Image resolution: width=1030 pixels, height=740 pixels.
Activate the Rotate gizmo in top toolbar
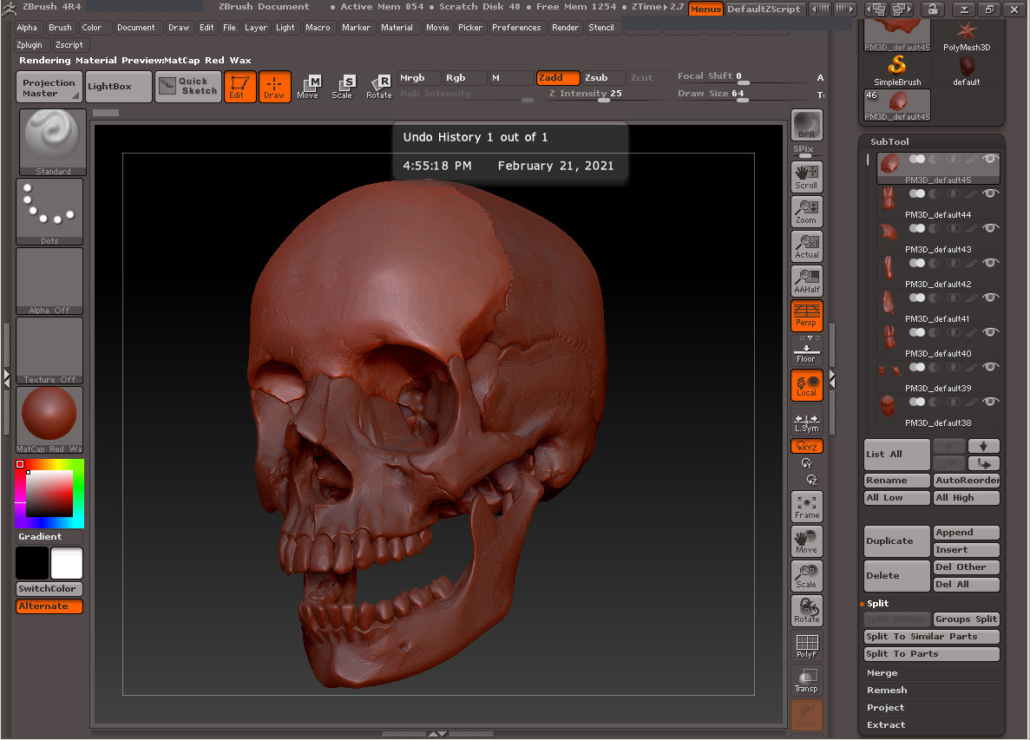click(378, 86)
